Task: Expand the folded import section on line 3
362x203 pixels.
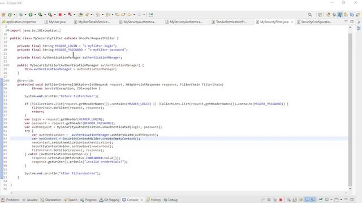Action: coord(8,30)
